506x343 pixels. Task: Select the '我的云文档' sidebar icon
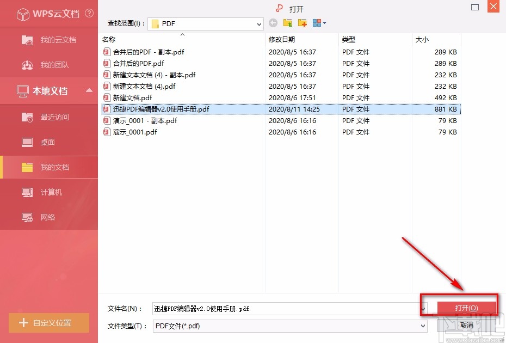tap(28, 40)
